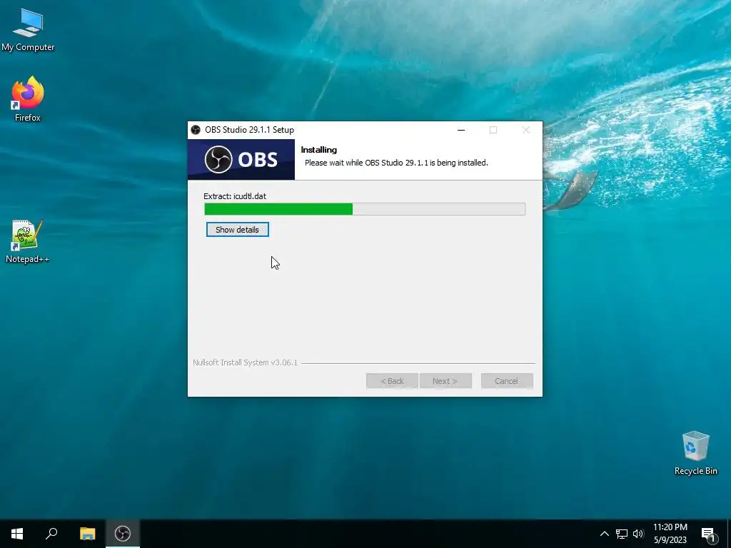This screenshot has width=731, height=548.
Task: Open the volume speaker tray icon
Action: click(x=638, y=534)
